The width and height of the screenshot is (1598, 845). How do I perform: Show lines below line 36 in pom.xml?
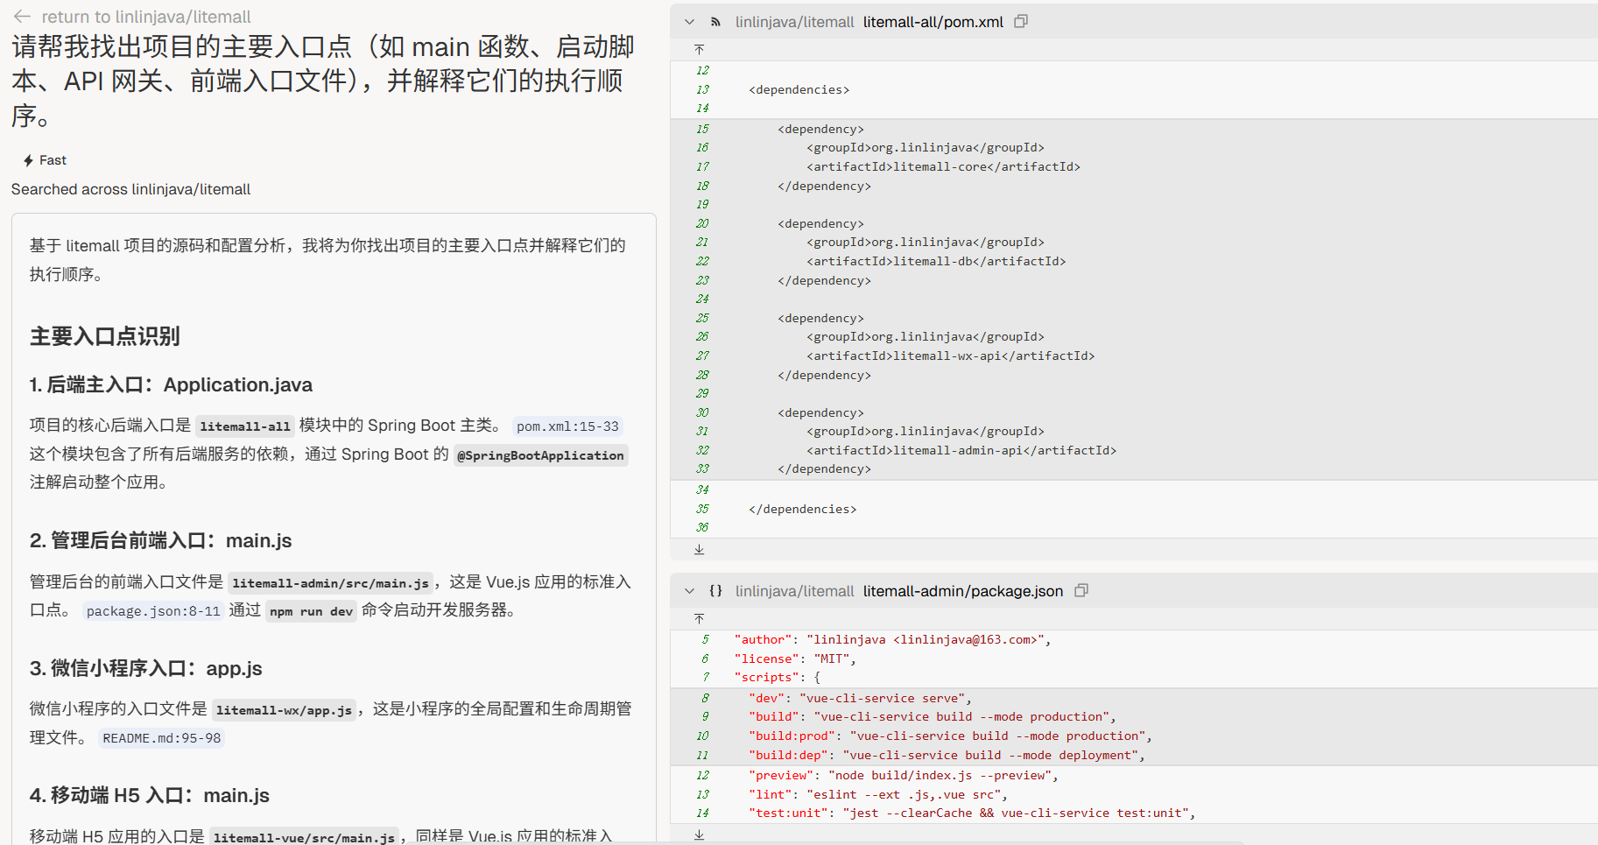coord(699,549)
